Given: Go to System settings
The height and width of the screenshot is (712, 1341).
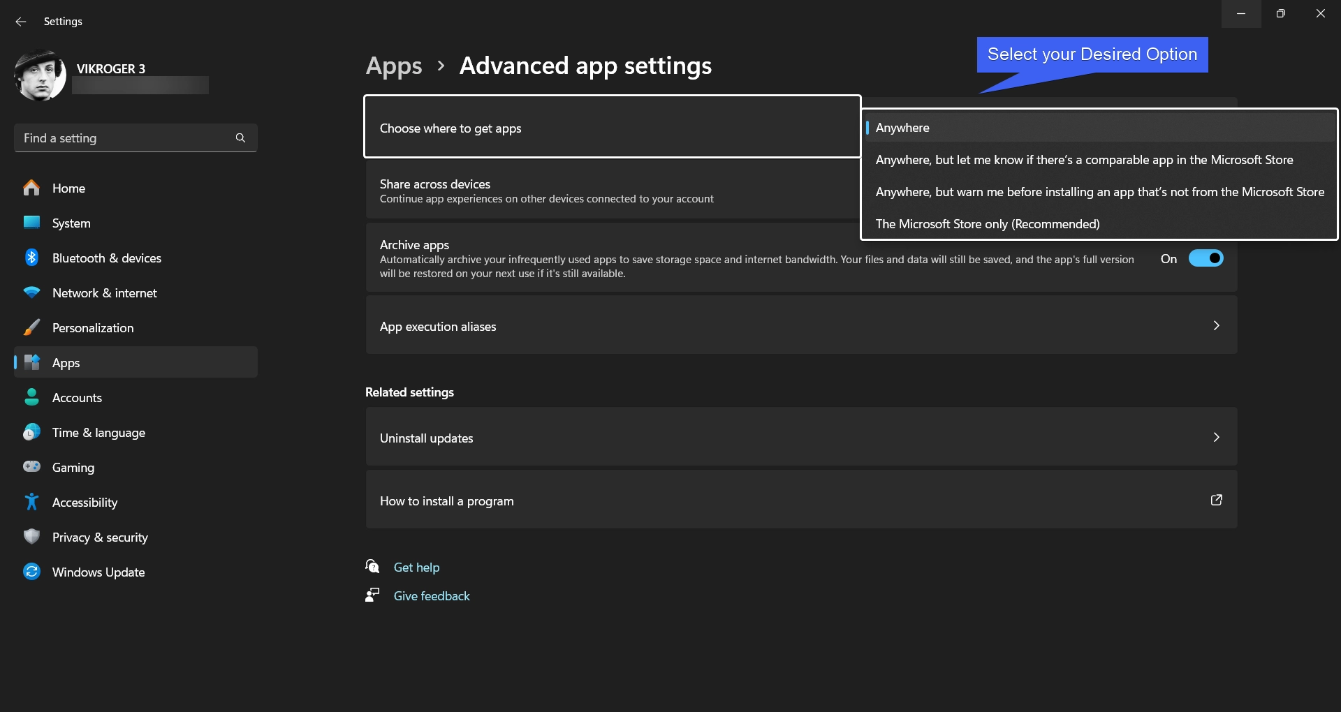Looking at the screenshot, I should click(135, 223).
